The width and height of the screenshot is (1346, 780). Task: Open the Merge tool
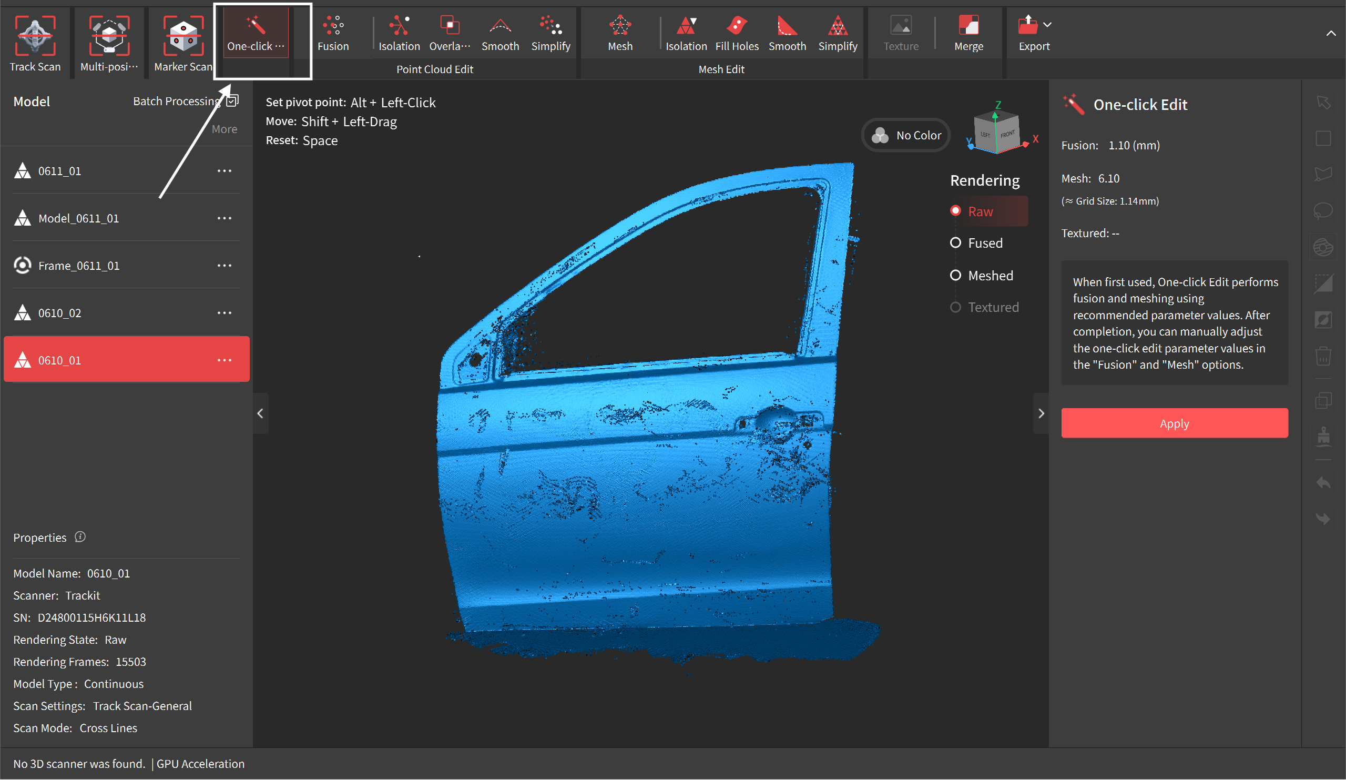point(968,33)
